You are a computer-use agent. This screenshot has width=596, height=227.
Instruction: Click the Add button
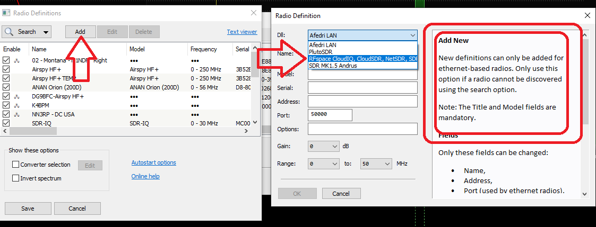(80, 32)
